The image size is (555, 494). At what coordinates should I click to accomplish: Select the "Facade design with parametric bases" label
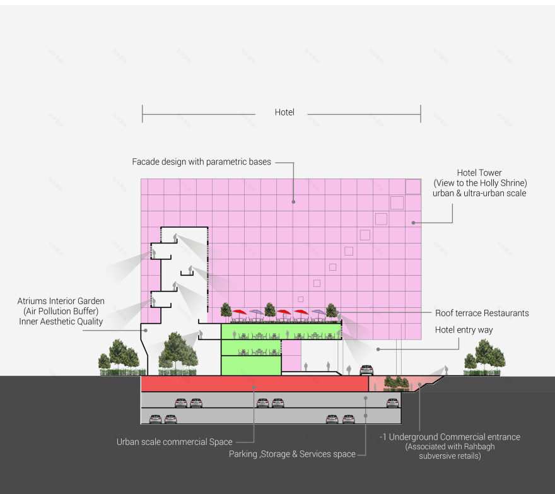click(x=201, y=162)
